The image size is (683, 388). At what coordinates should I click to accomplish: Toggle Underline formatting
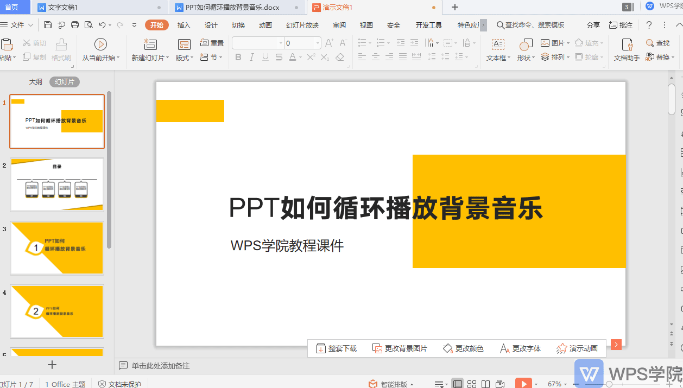265,57
